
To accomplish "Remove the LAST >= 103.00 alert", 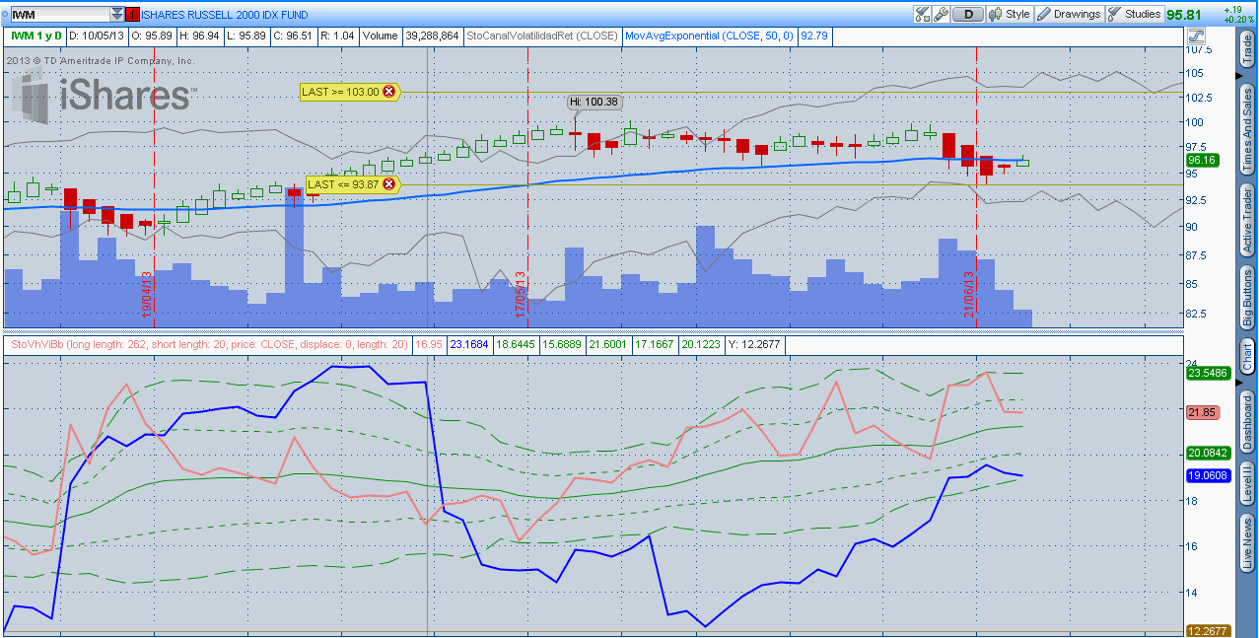I will pyautogui.click(x=388, y=92).
